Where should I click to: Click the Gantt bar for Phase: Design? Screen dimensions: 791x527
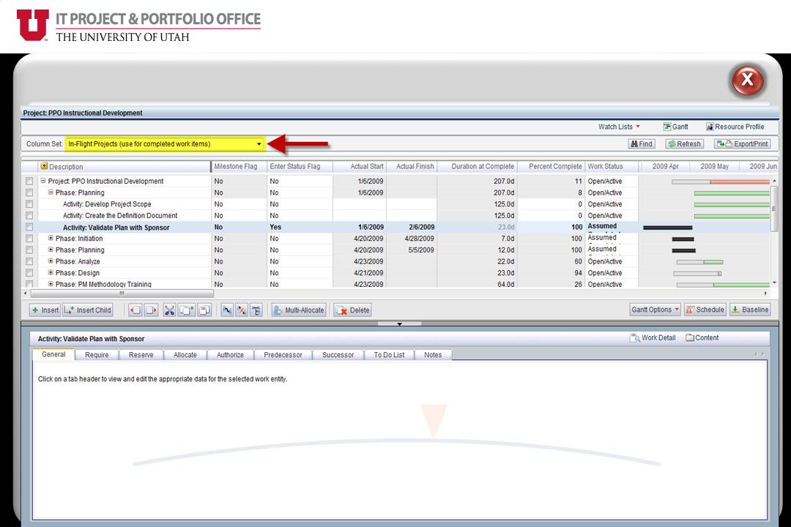coord(698,273)
